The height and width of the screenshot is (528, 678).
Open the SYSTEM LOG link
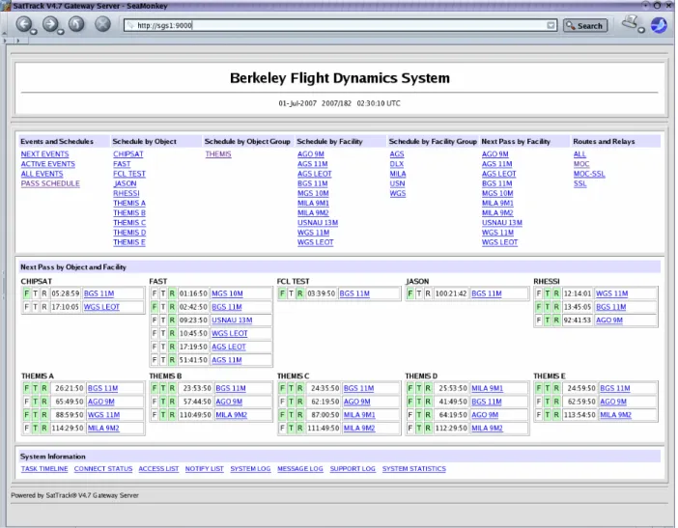(x=250, y=469)
